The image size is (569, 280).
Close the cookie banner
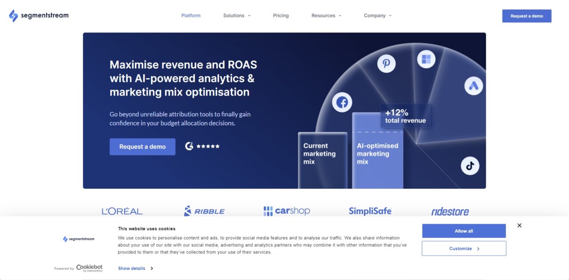[519, 225]
